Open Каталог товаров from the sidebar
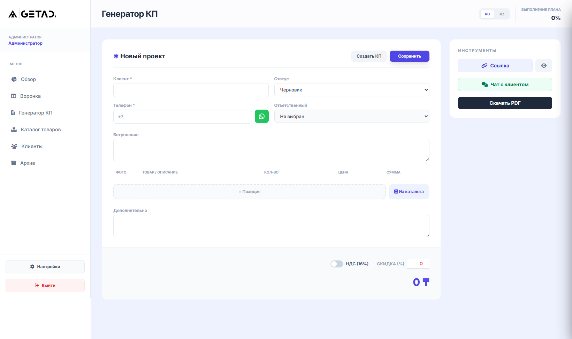The height and width of the screenshot is (339, 572). point(14,130)
